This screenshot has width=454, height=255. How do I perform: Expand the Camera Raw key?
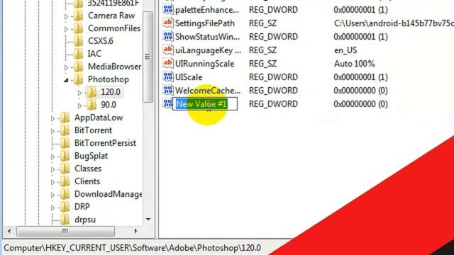(x=66, y=16)
